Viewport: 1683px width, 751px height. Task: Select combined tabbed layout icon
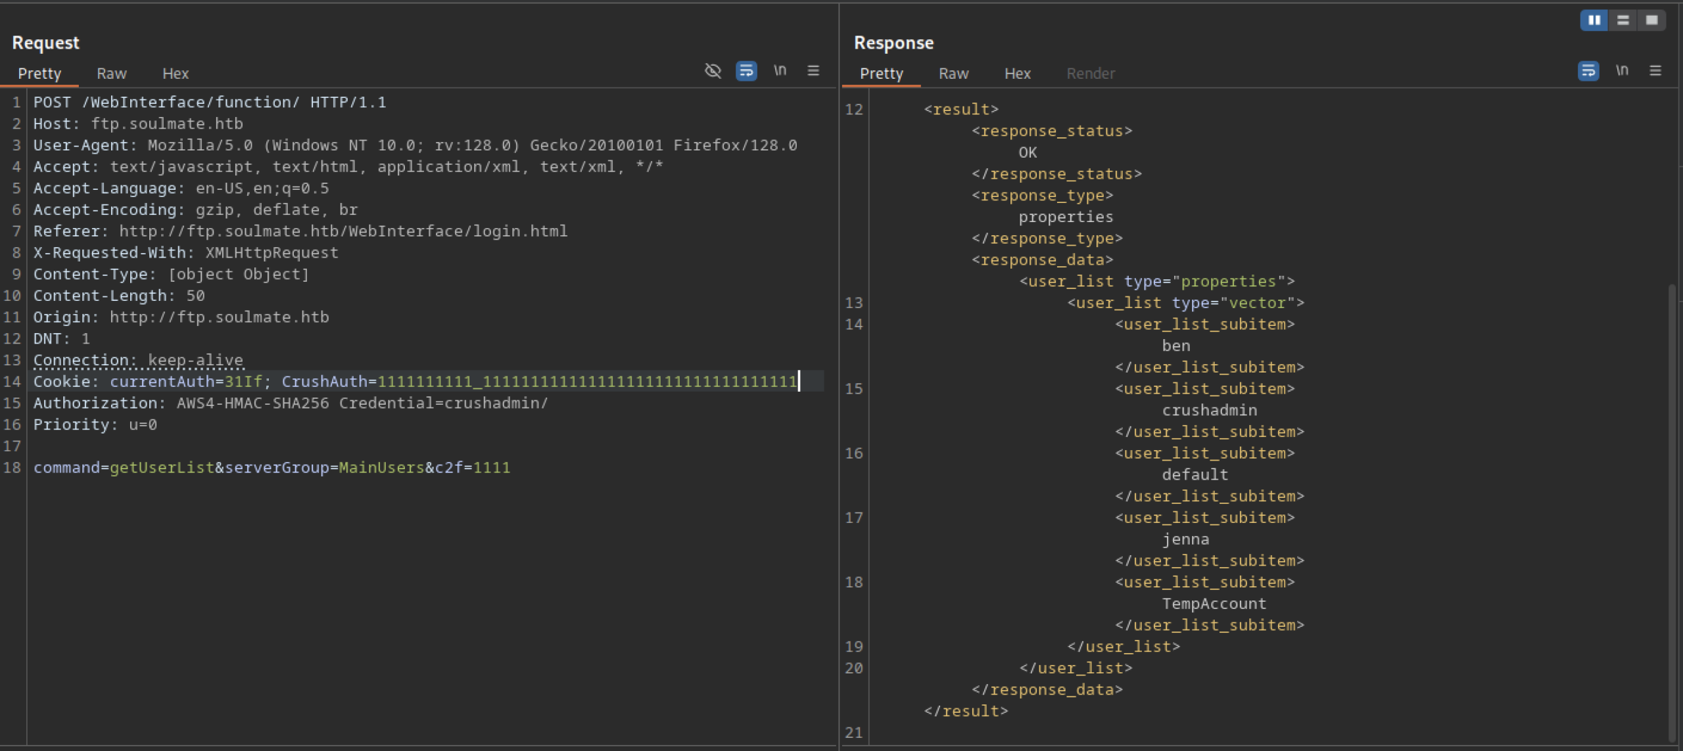pos(1651,20)
